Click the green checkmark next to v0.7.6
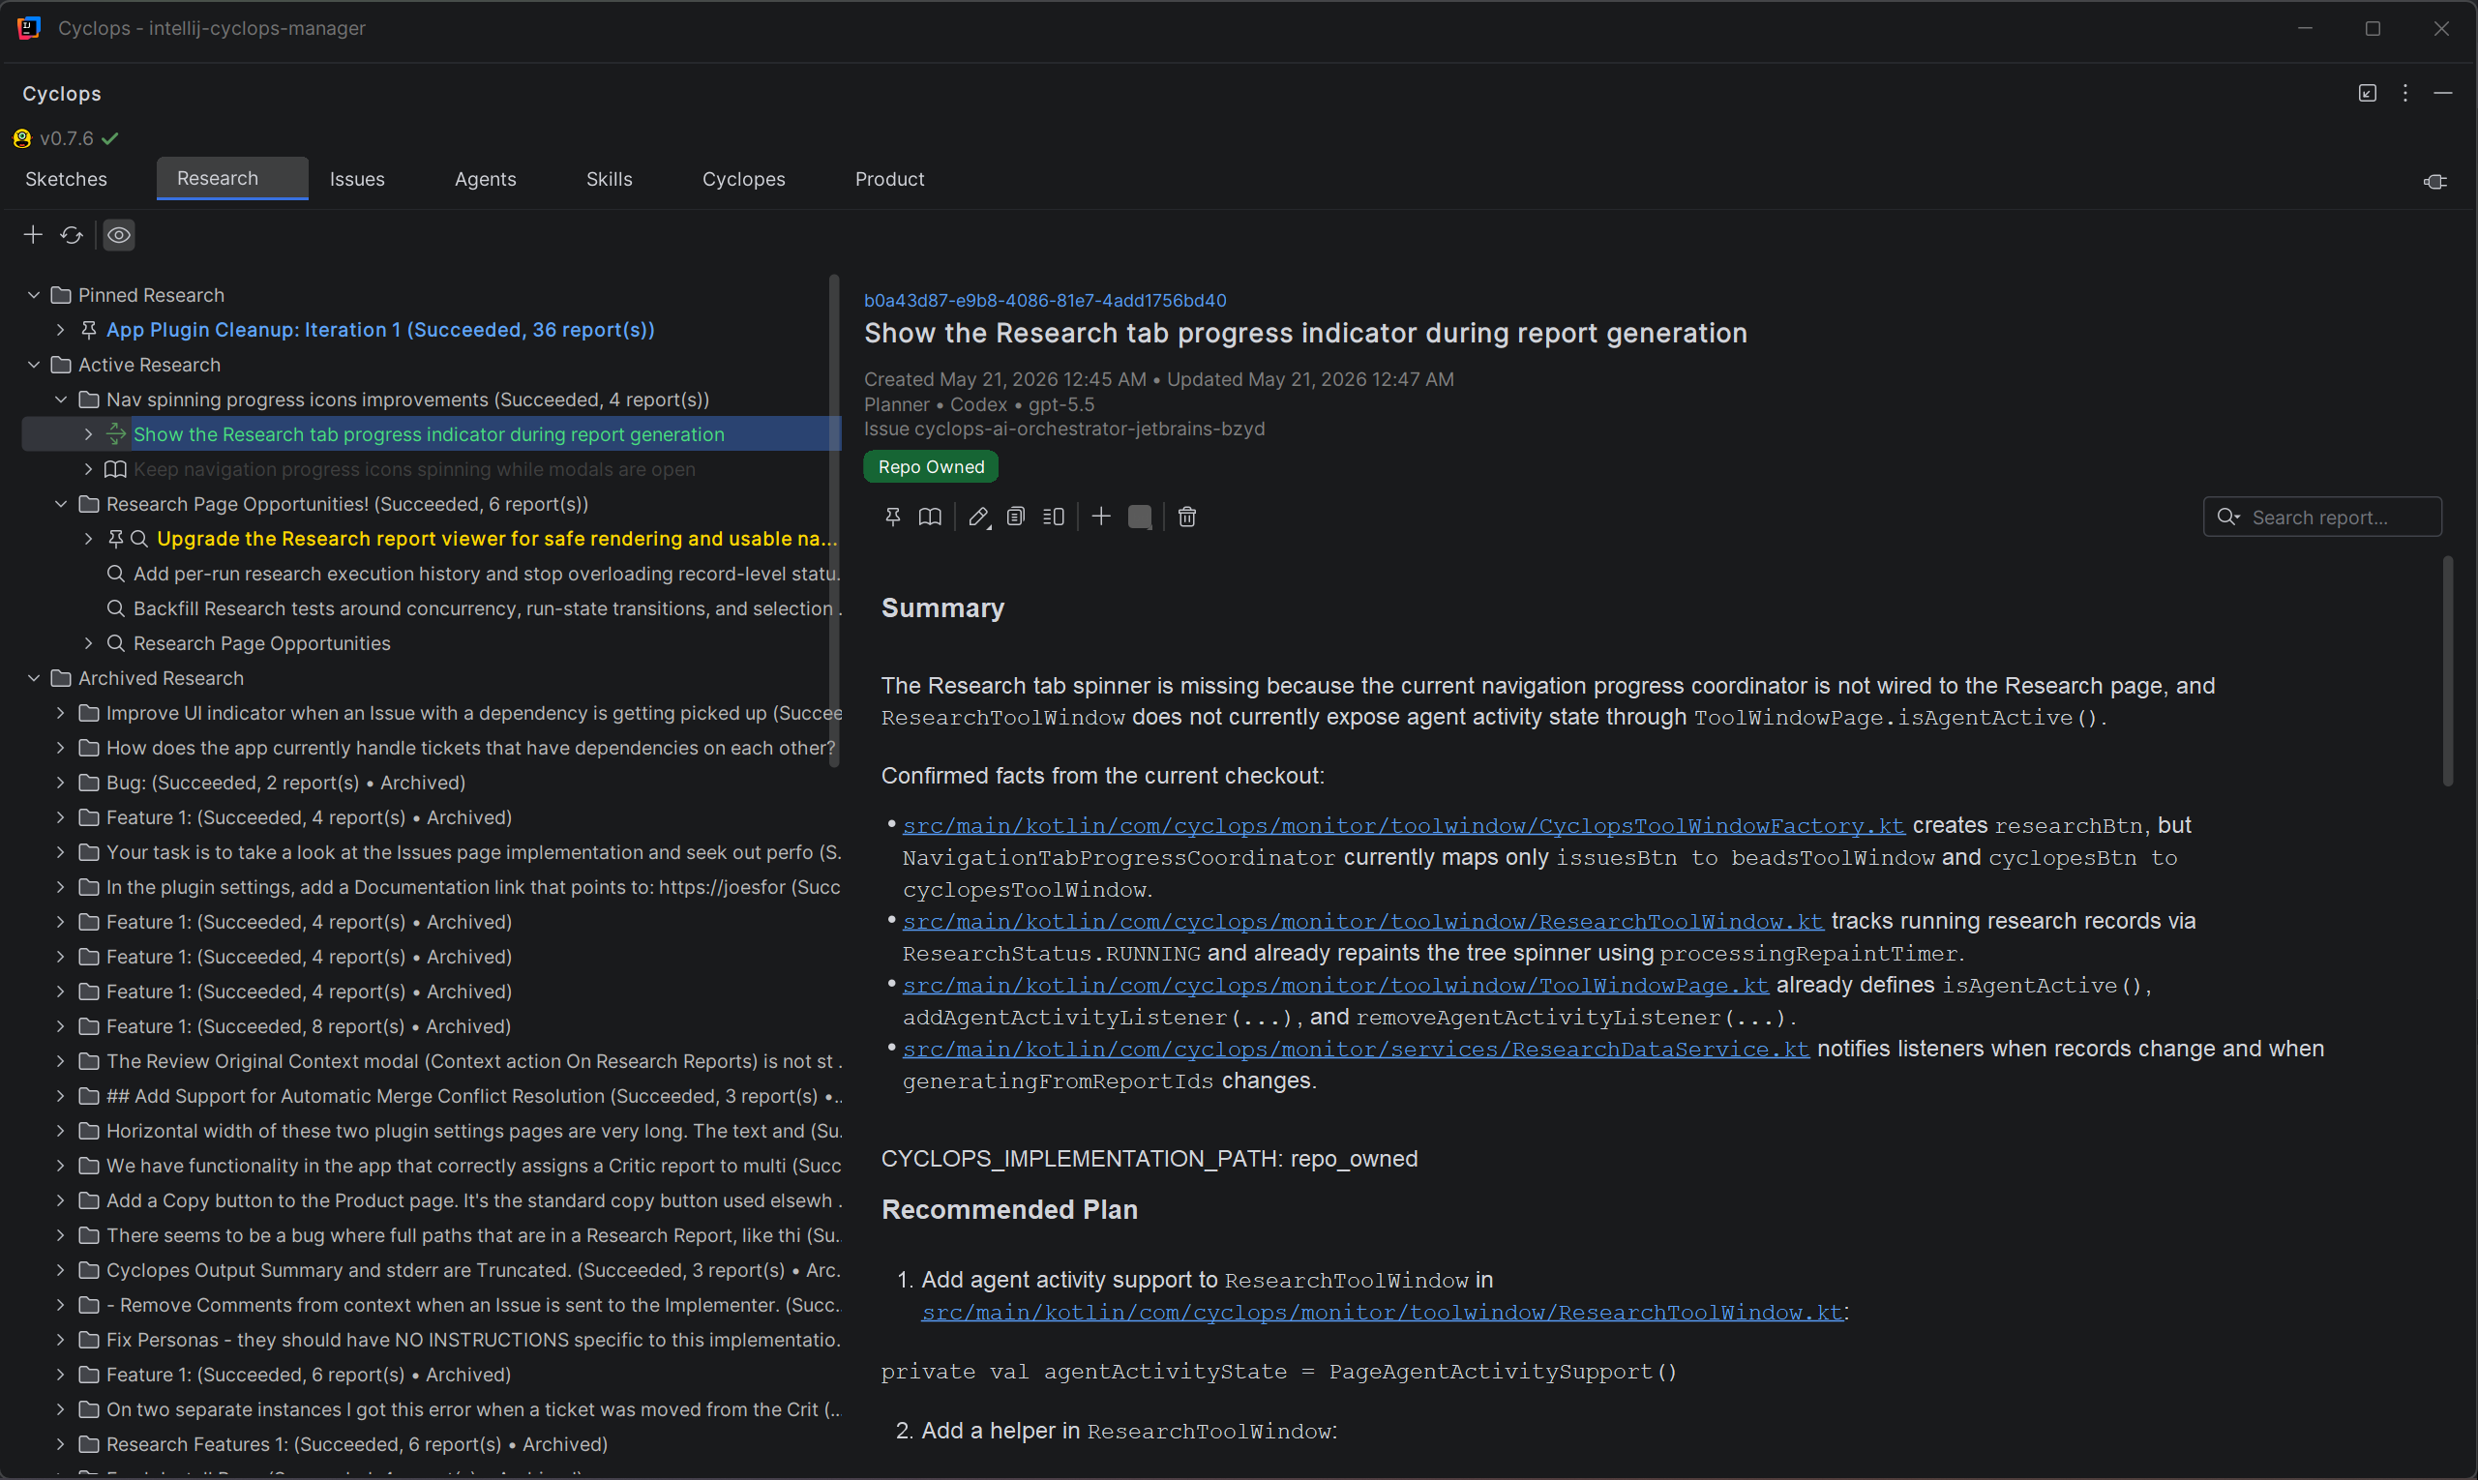This screenshot has height=1480, width=2478. coord(109,138)
